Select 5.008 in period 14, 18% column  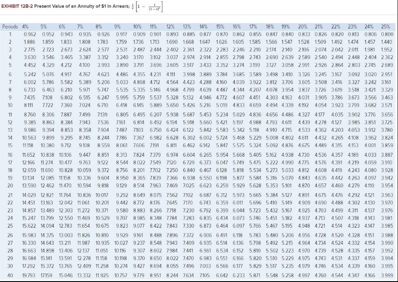click(x=272, y=138)
